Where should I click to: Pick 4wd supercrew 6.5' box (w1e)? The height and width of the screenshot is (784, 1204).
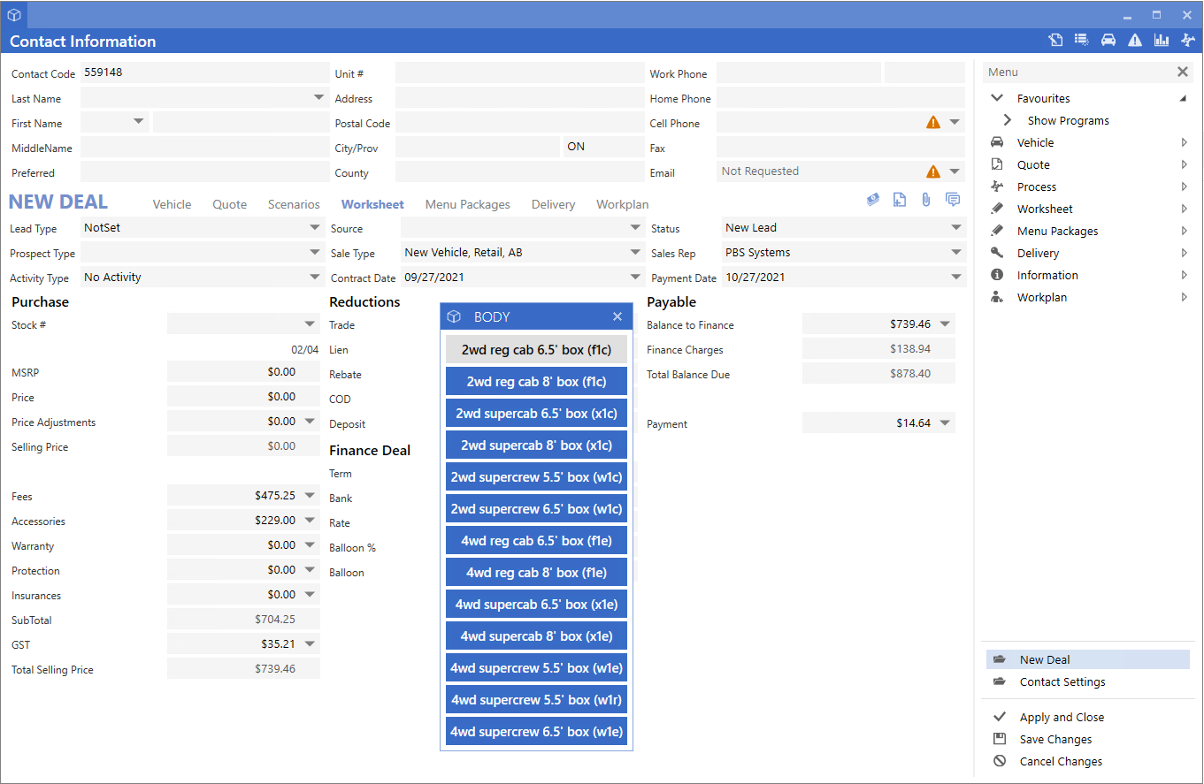click(536, 731)
